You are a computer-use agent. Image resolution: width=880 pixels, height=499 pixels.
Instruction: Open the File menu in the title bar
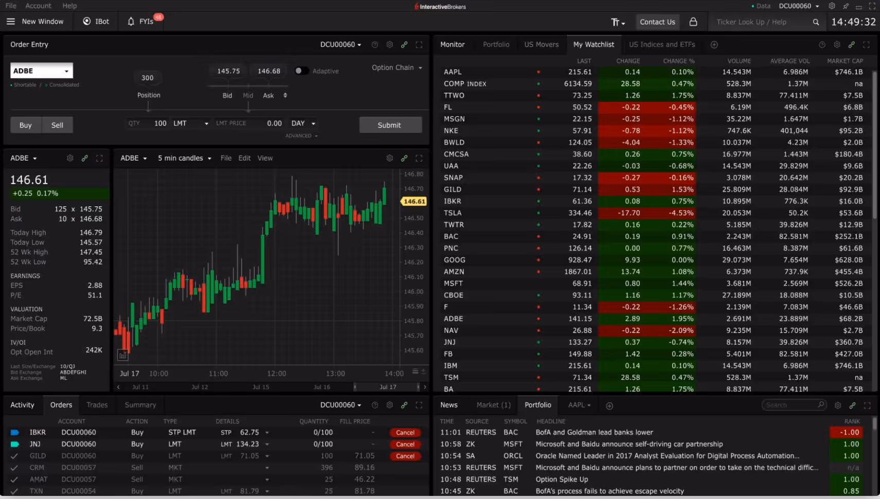(x=11, y=6)
